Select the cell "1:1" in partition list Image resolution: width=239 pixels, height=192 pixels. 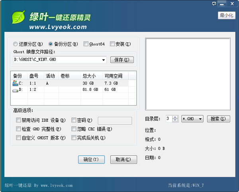[33, 83]
